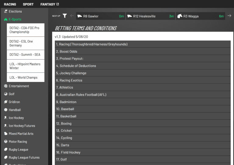
Task: Click the right arrow in the next-up races bar
Action: (229, 16)
